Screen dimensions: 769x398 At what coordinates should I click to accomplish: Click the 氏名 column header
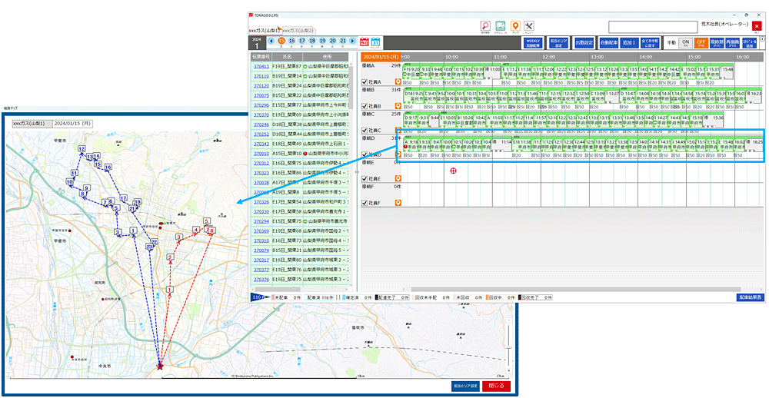(x=287, y=57)
